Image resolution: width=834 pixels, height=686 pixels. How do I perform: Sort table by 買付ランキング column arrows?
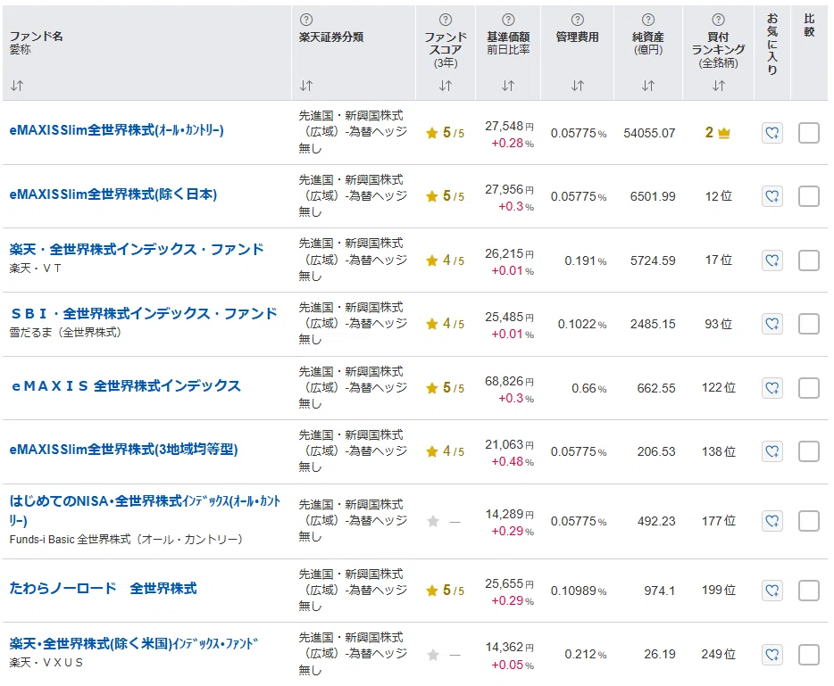pyautogui.click(x=718, y=86)
